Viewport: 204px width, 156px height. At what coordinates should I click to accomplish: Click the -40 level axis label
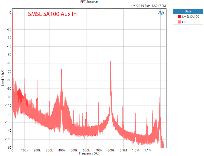pos(9,46)
